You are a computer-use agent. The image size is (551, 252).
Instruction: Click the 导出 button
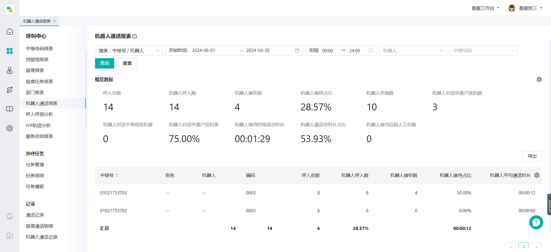[x=532, y=156]
